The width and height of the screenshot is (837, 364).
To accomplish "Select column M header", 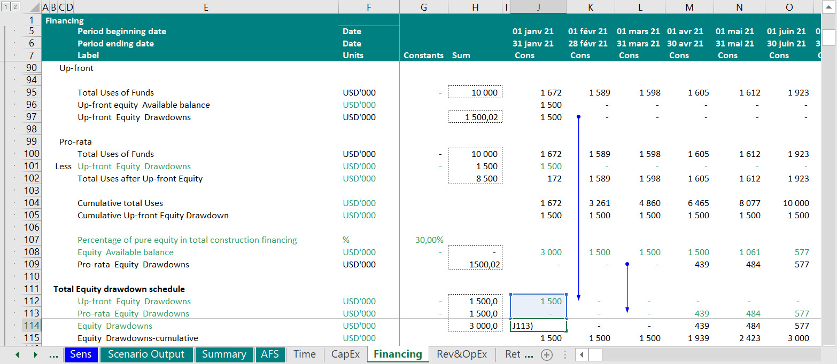I will [689, 7].
